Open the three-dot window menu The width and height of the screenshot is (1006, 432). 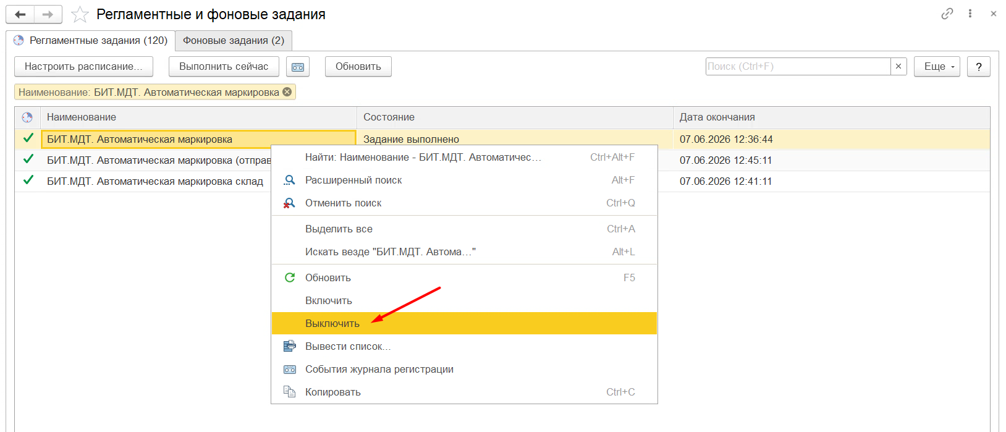click(x=970, y=14)
